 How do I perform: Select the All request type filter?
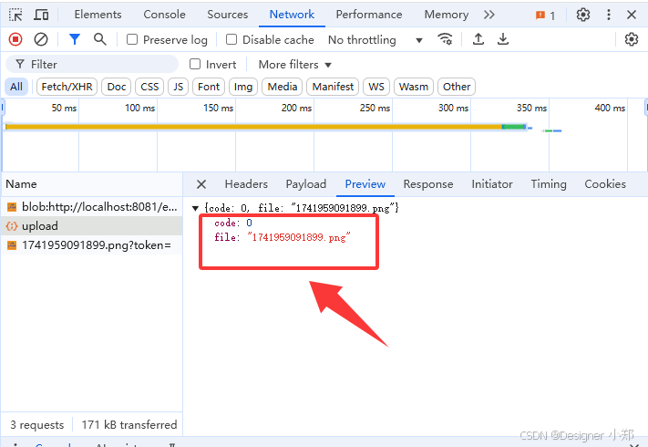(16, 87)
